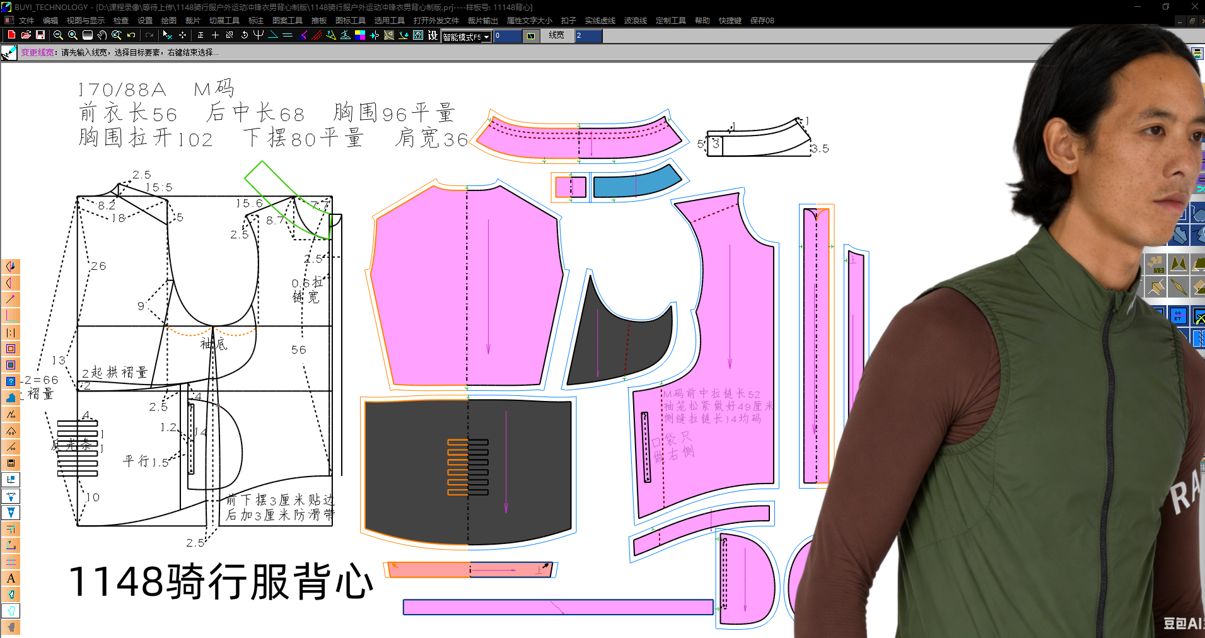Select the zoom-in magnifier tool
This screenshot has height=638, width=1205.
72,35
